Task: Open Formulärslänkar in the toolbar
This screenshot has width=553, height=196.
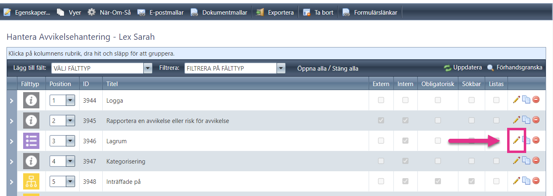Action: pos(370,13)
